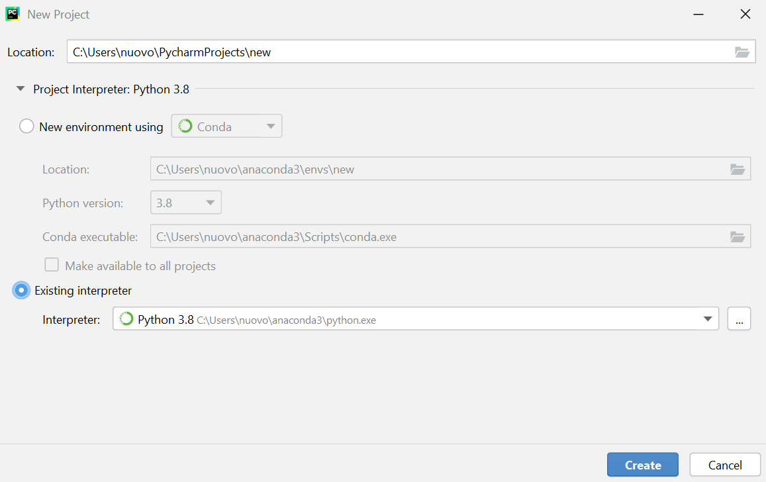766x482 pixels.
Task: Click the Conda logo in environment selector
Action: pos(185,126)
